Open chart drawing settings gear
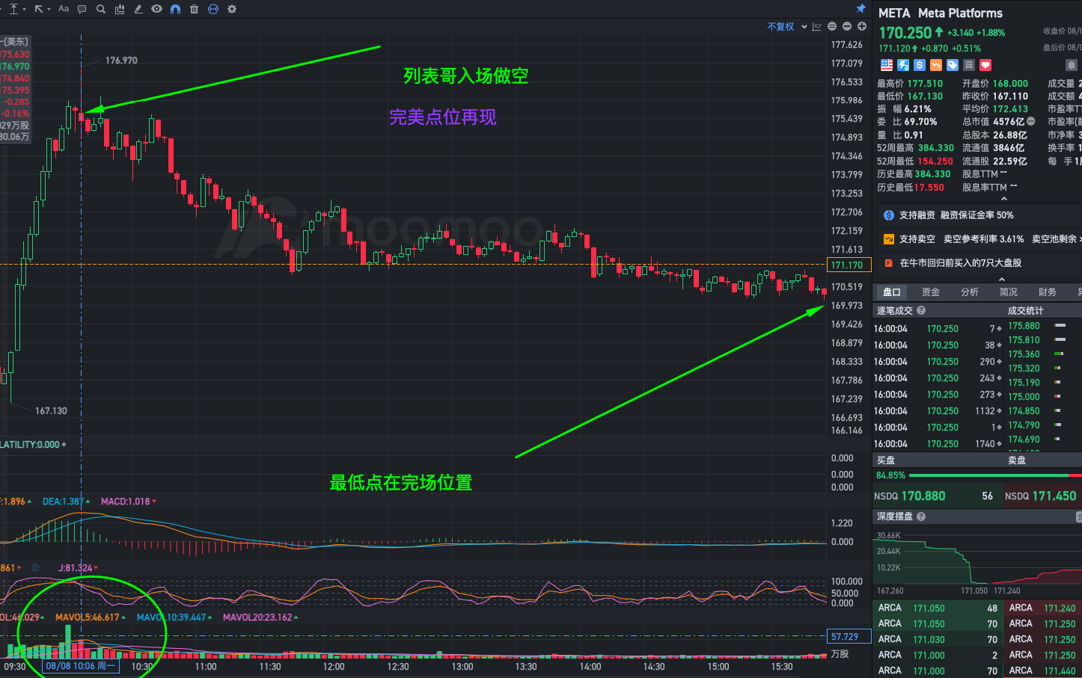This screenshot has width=1082, height=678. point(232,9)
